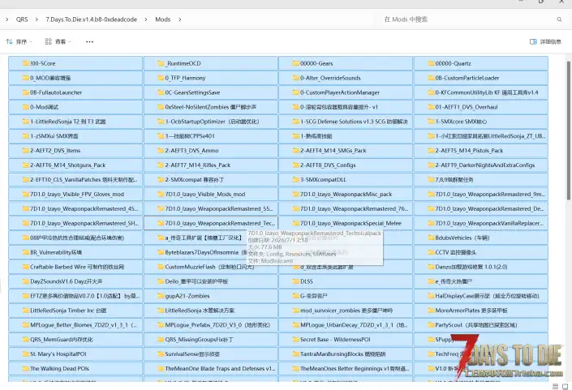Click the Craftable Barbed Wire folder name
The width and height of the screenshot is (572, 390).
pos(77,267)
